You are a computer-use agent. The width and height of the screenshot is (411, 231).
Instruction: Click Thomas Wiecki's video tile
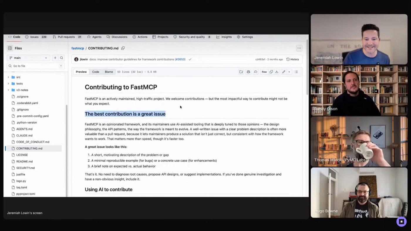359,141
